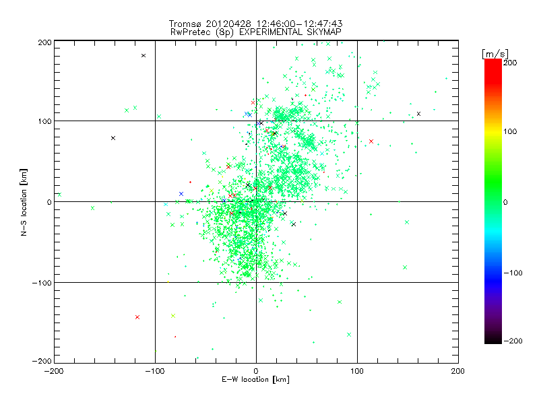Click the y-axis tick label '-200'
This screenshot has height=404, width=539.
(42, 362)
